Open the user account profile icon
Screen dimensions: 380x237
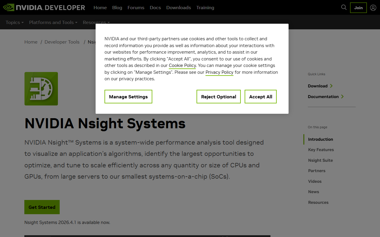tap(373, 8)
